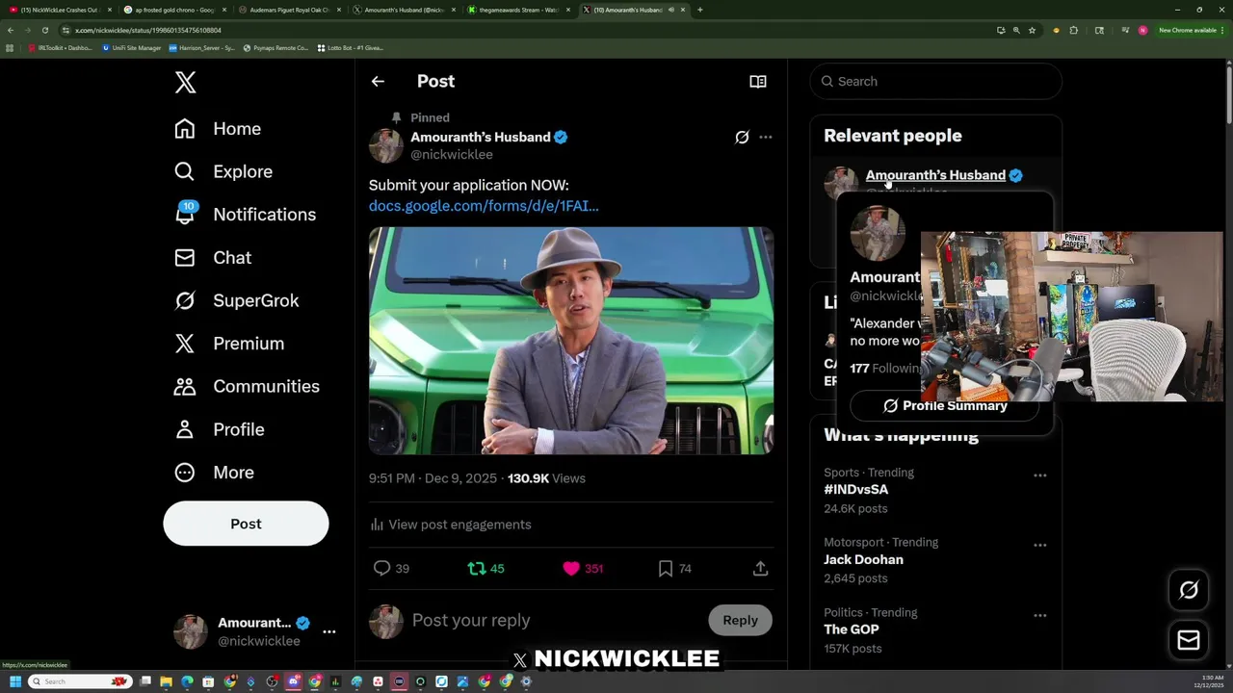This screenshot has height=693, width=1233.
Task: Open Chat in the sidebar
Action: (x=213, y=258)
